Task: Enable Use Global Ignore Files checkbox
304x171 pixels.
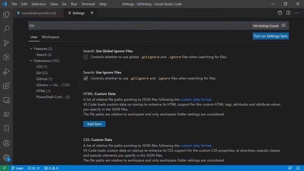Action: coord(85,57)
